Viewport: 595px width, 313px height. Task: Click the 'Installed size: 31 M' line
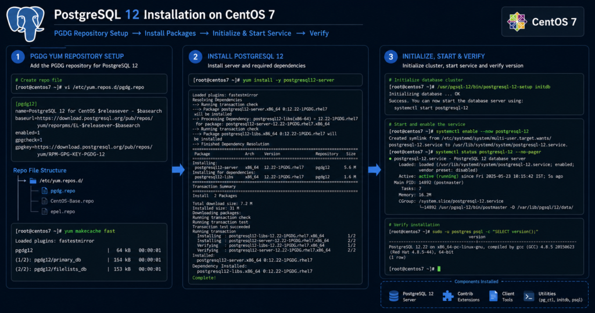pos(216,208)
